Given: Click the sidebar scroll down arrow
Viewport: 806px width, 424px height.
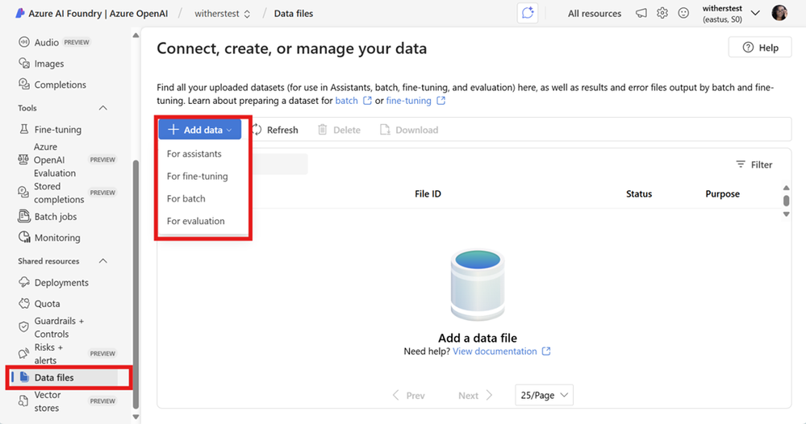Looking at the screenshot, I should coord(136,417).
